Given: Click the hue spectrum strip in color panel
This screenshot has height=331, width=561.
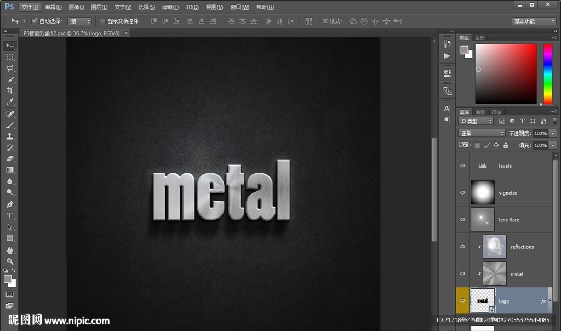Looking at the screenshot, I should (547, 73).
